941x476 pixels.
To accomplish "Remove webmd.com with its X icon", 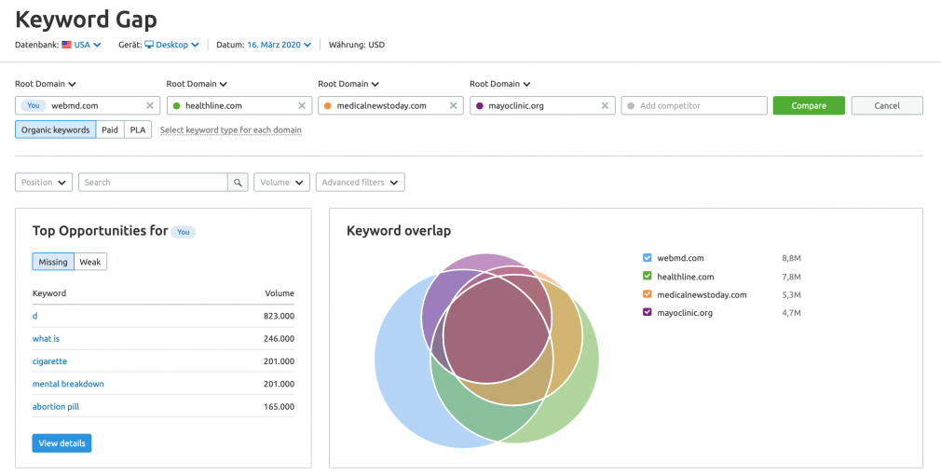I will click(x=150, y=105).
